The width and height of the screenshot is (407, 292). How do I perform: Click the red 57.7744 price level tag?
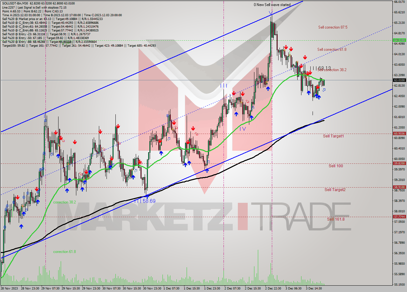pos(400,216)
